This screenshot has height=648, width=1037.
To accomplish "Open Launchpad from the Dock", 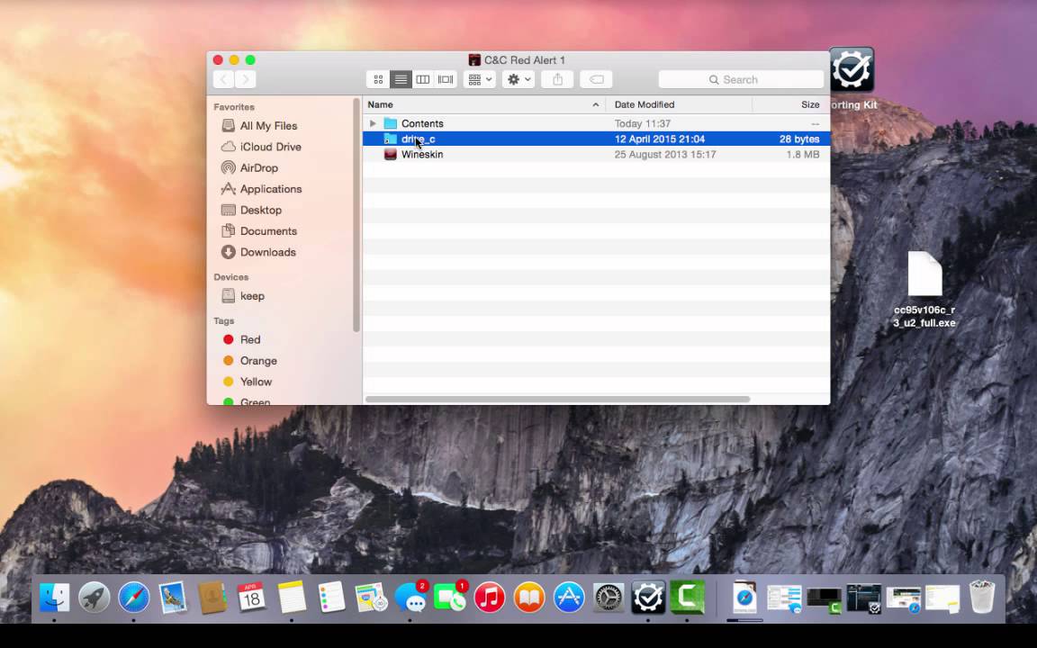I will (94, 598).
